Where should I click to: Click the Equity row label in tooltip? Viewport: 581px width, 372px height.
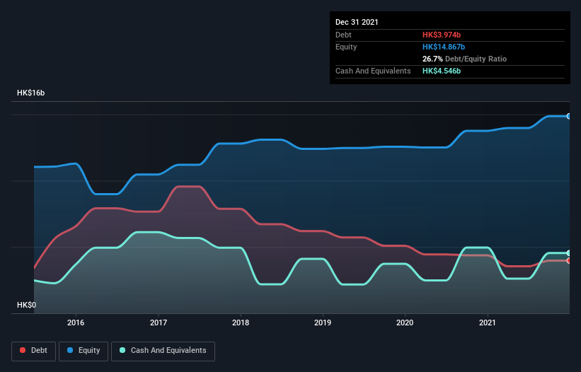[346, 47]
